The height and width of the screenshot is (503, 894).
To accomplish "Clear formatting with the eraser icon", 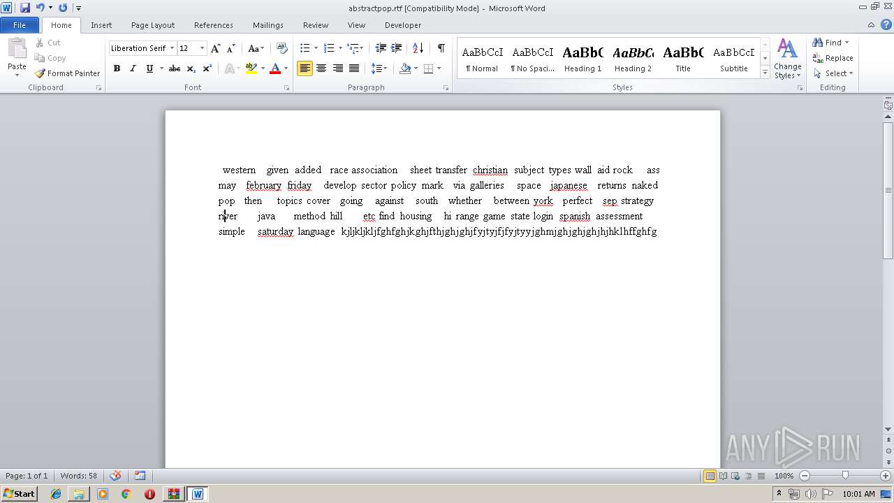I will pos(281,48).
